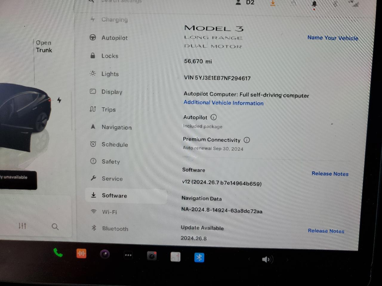Screen dimensions: 382x286
Task: Open Safety settings
Action: (x=105, y=161)
